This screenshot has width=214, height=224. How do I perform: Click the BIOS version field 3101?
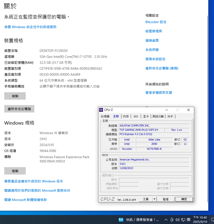[154, 164]
